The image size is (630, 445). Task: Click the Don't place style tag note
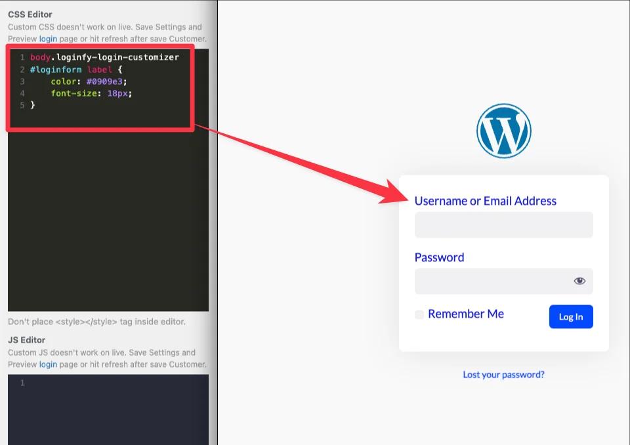click(x=97, y=322)
